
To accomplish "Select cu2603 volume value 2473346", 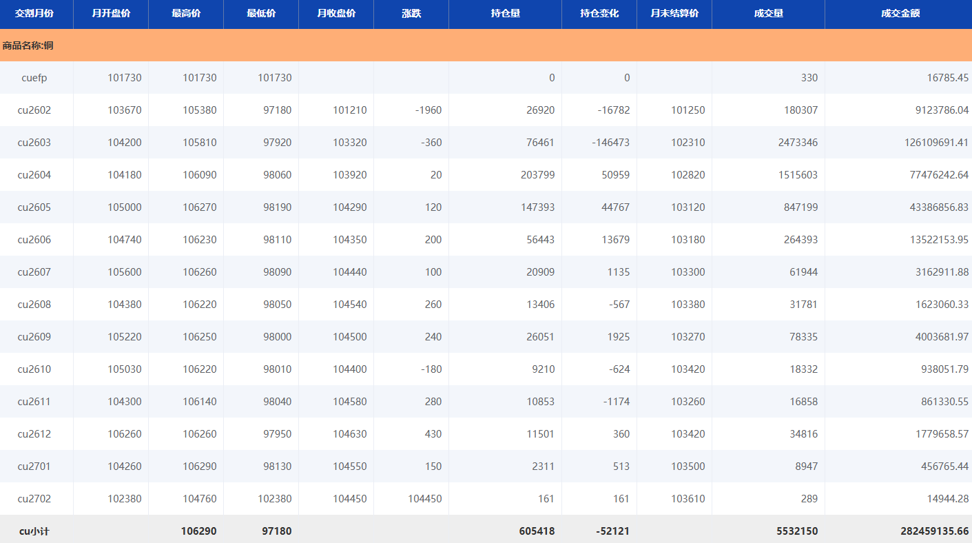I will coord(794,143).
